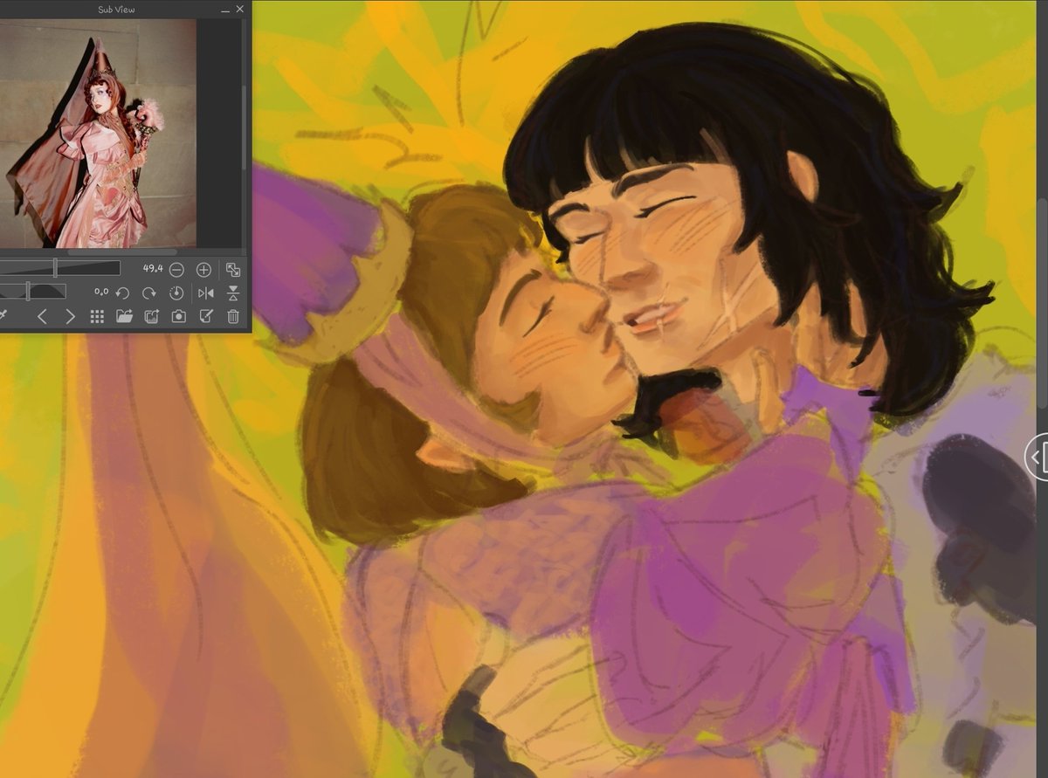Viewport: 1048px width, 778px height.
Task: Flip Sub View image vertically
Action: point(233,293)
